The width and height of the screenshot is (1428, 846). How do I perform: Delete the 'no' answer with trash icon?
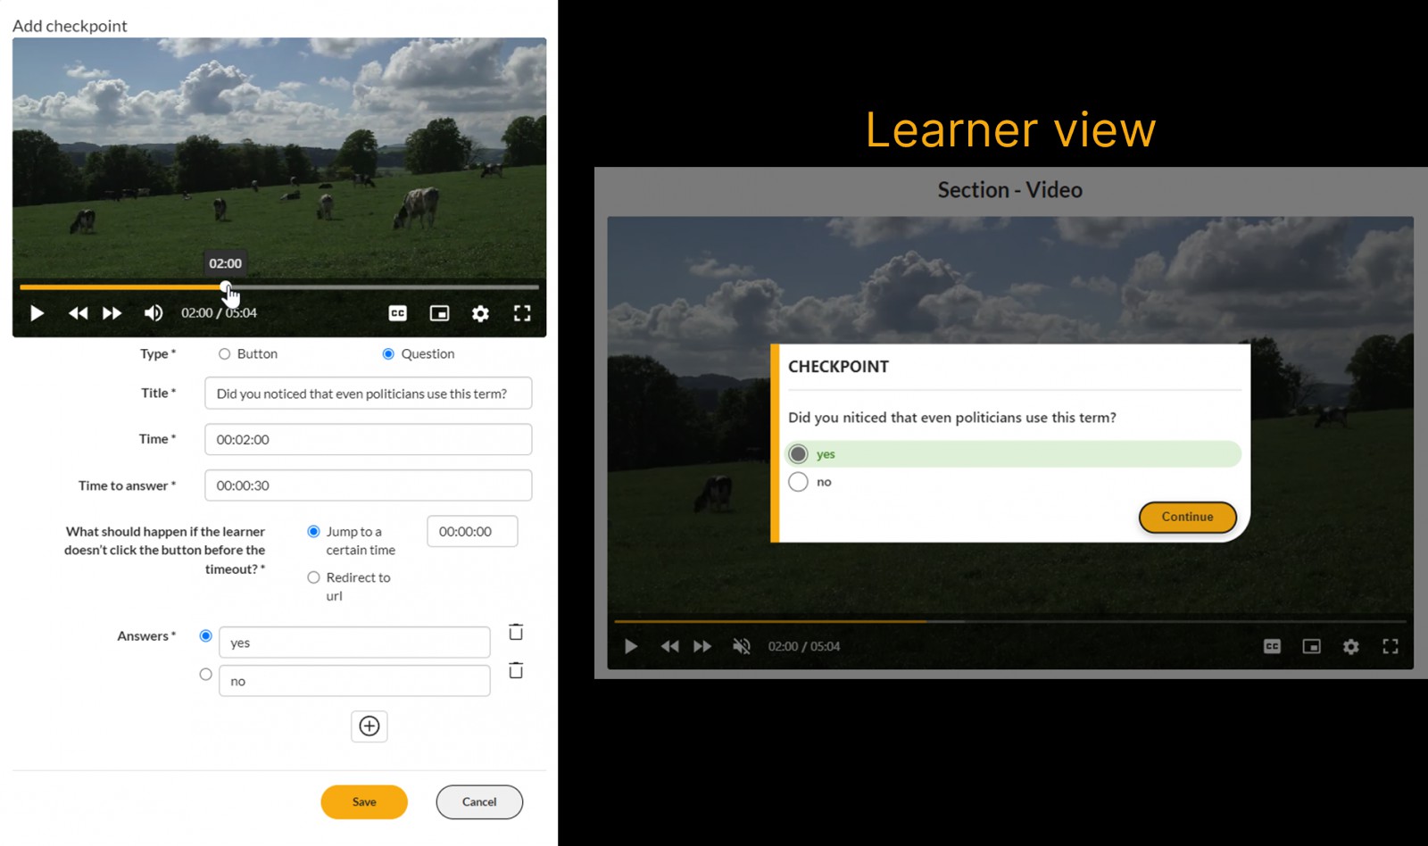(x=516, y=670)
